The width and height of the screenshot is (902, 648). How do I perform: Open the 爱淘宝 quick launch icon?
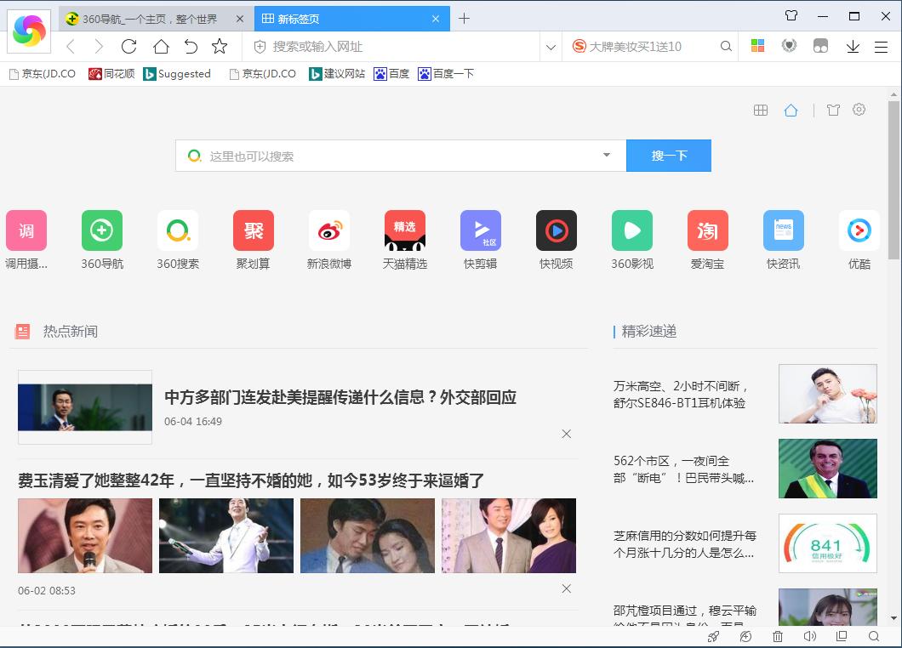(x=707, y=230)
